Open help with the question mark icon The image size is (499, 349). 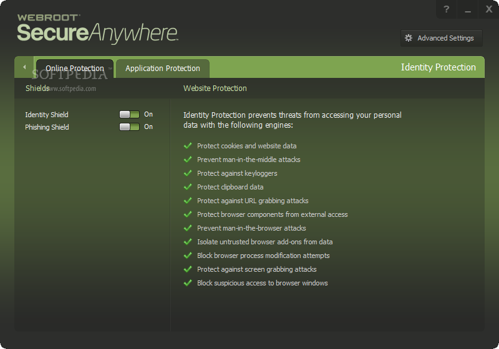[446, 9]
